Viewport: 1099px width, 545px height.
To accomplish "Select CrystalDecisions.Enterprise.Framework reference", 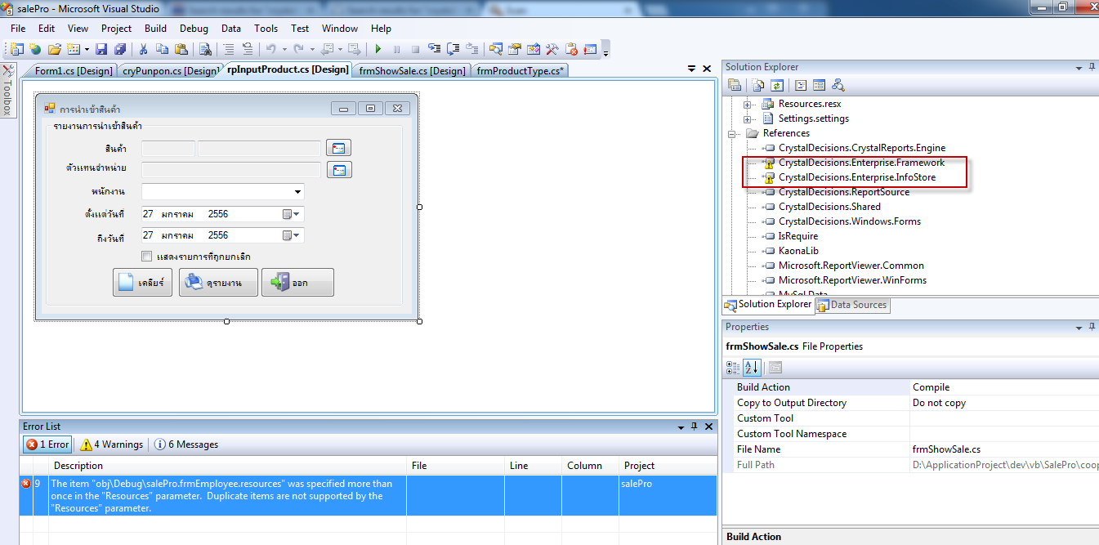I will 861,163.
